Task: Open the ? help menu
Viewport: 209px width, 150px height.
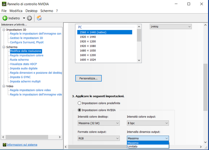Action: tap(57, 11)
